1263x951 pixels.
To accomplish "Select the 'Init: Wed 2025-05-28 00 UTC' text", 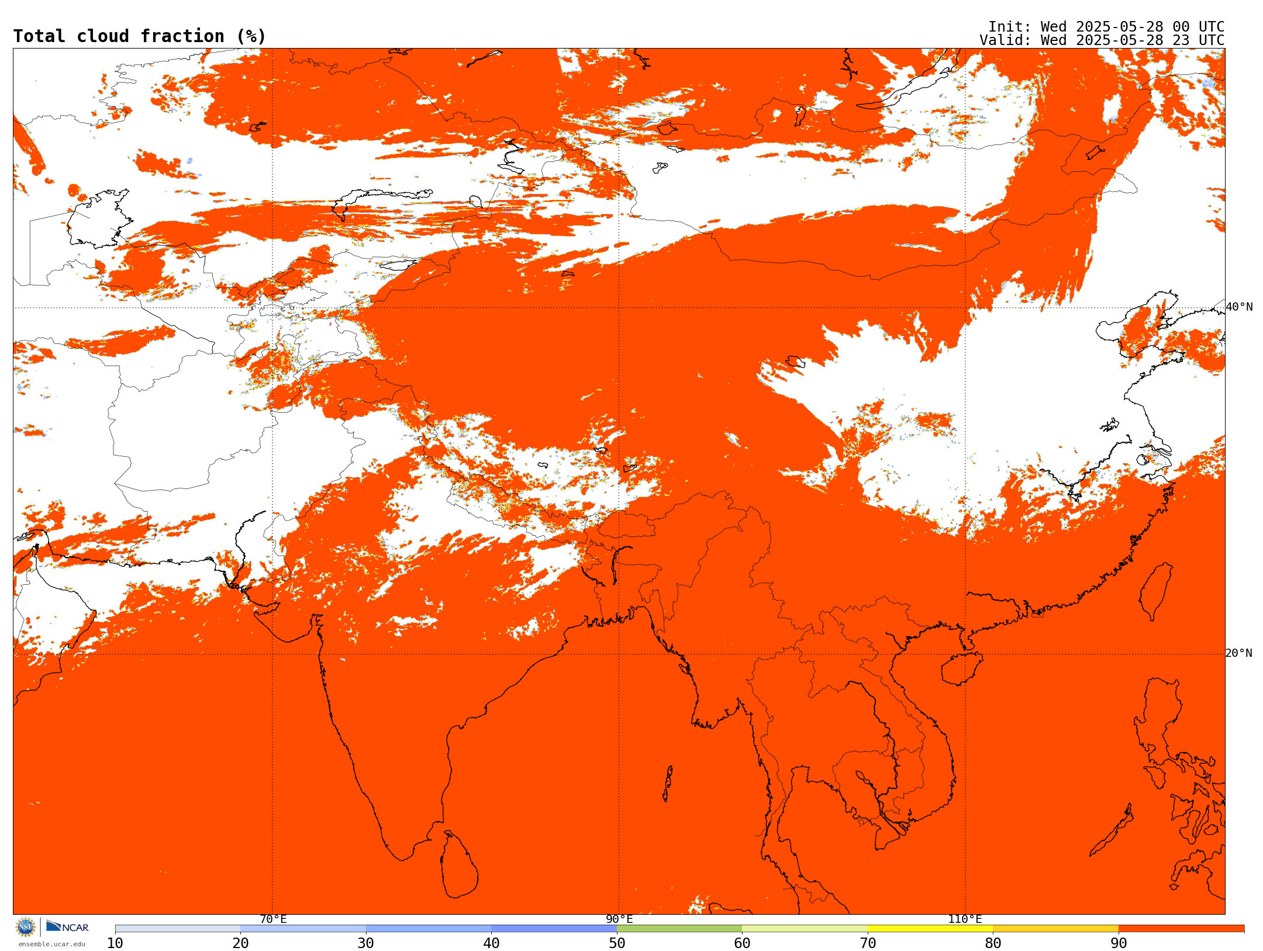I will [x=1106, y=27].
